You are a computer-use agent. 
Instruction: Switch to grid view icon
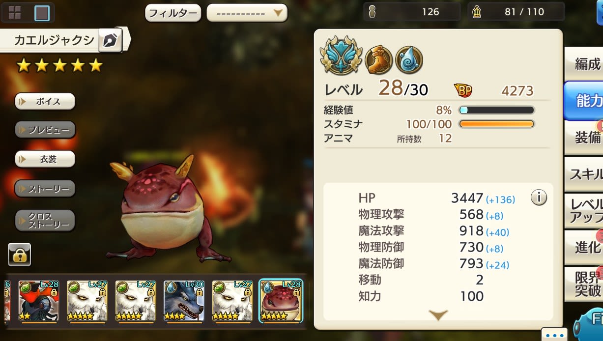coord(15,13)
